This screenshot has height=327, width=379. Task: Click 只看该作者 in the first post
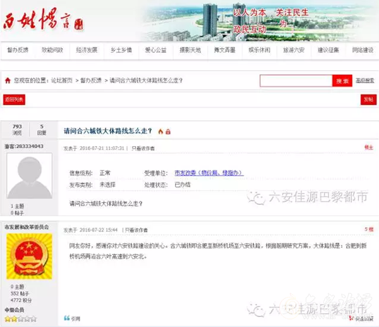click(143, 148)
